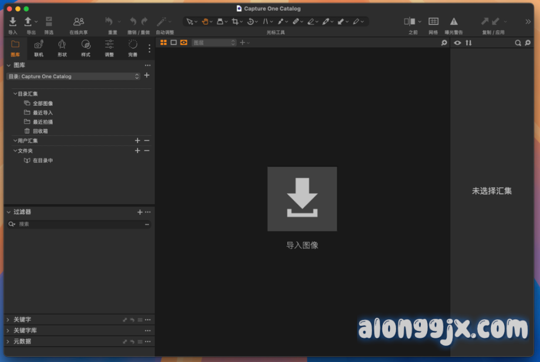Viewport: 540px width, 362px height.
Task: Toggle the orange eye proofing icon in viewer bar
Action: point(184,43)
